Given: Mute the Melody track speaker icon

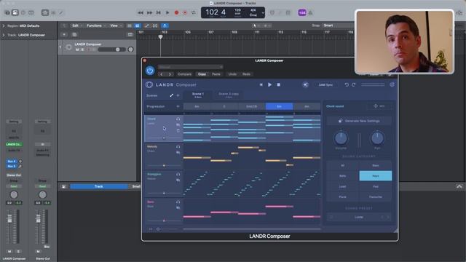Looking at the screenshot, I should click(178, 152).
